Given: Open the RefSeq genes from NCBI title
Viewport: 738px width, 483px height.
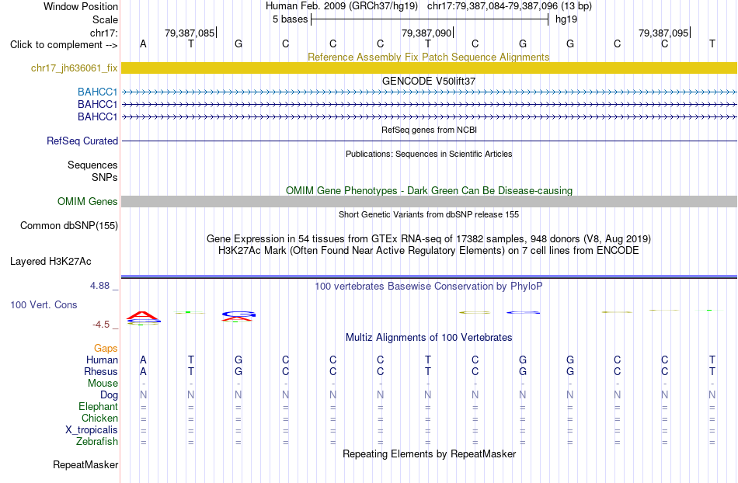Looking at the screenshot, I should click(x=429, y=130).
